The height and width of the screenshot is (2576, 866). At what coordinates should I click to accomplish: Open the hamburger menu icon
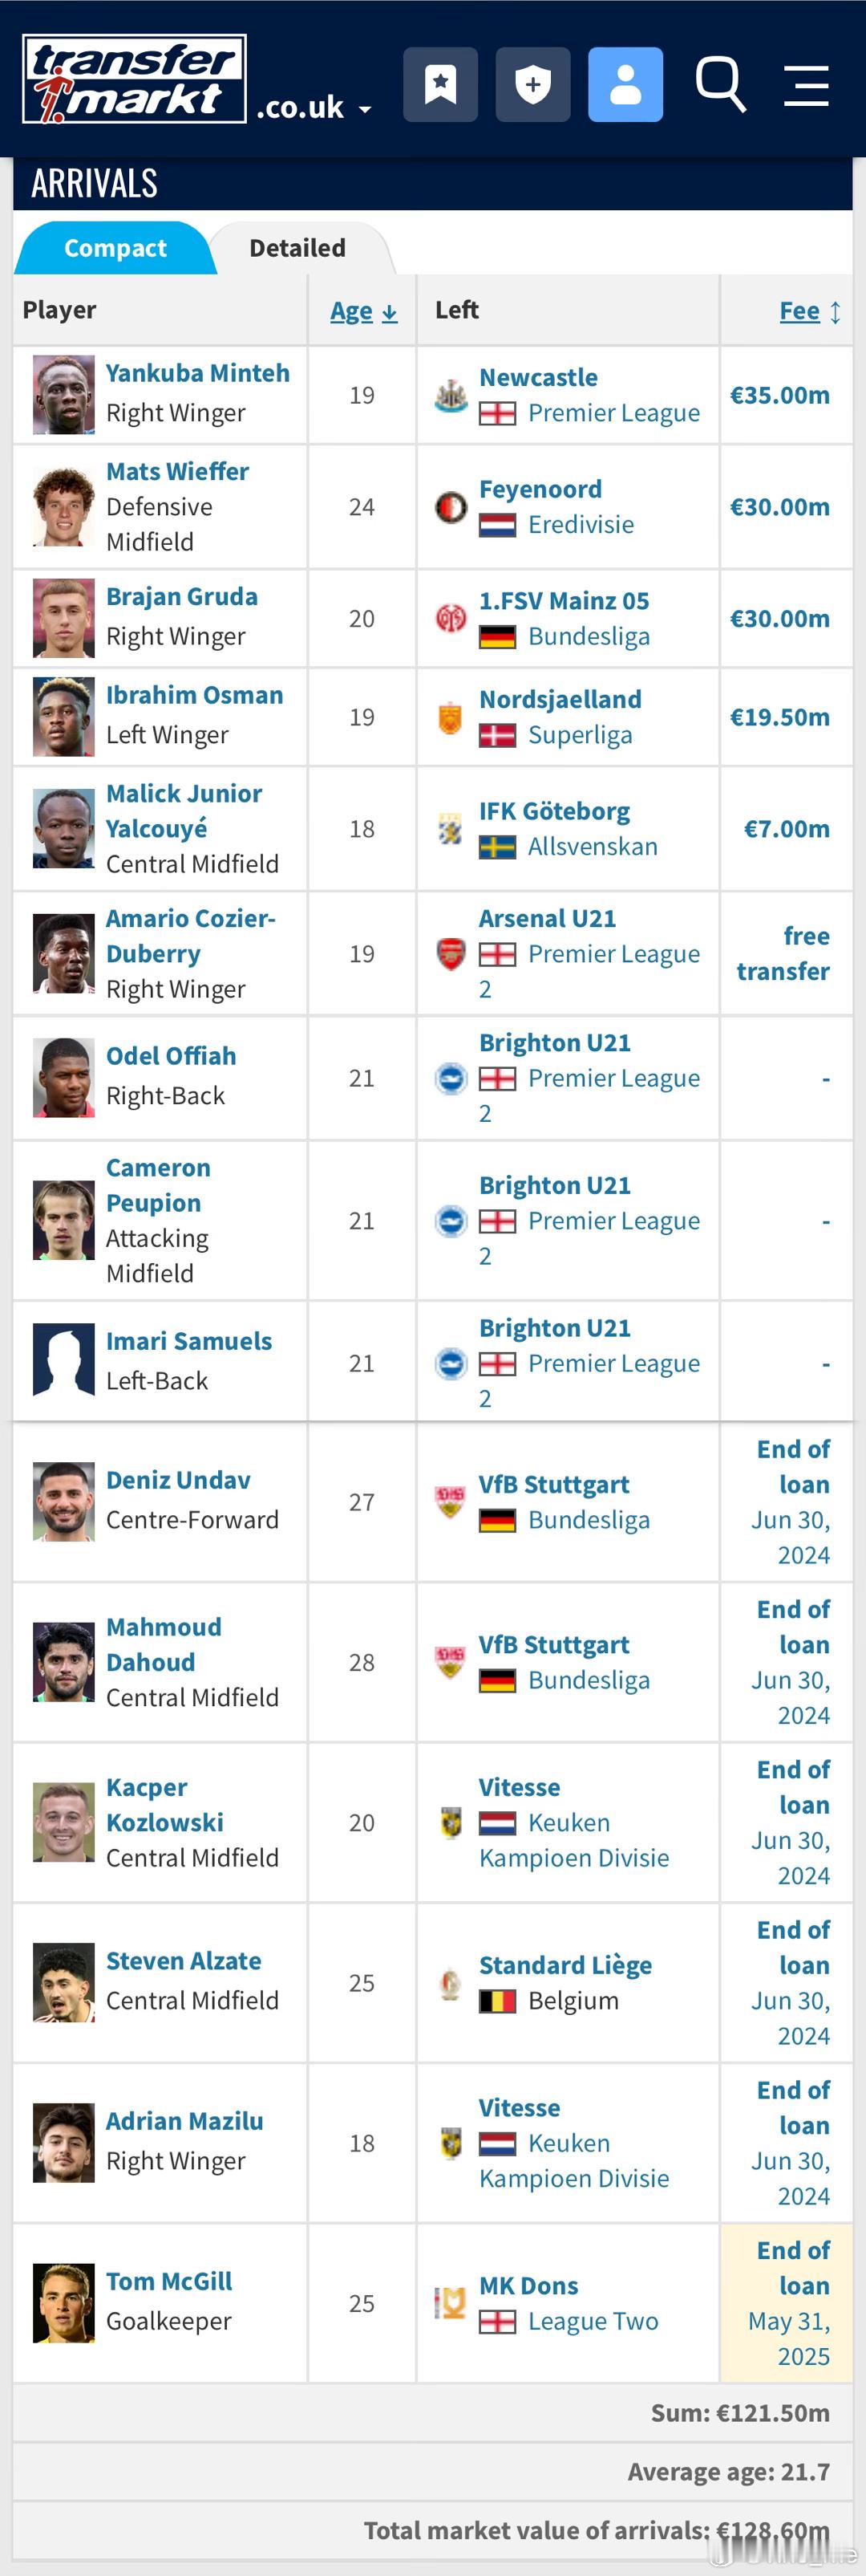[806, 85]
